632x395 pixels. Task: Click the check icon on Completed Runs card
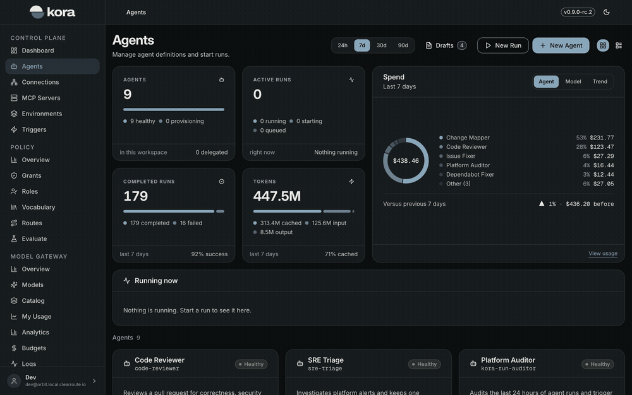221,182
